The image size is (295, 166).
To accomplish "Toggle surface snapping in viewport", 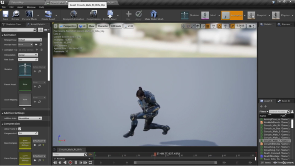I will 203,26.
